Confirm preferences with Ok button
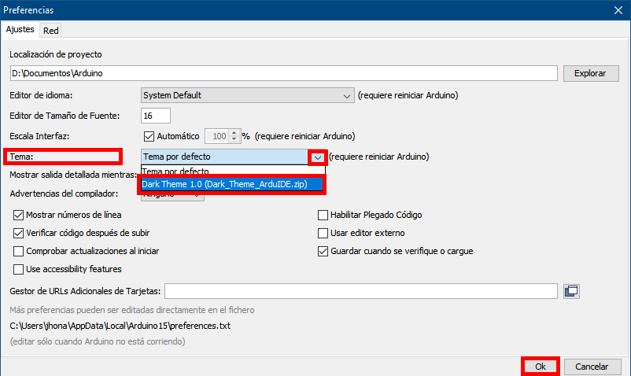The width and height of the screenshot is (631, 376). click(540, 367)
